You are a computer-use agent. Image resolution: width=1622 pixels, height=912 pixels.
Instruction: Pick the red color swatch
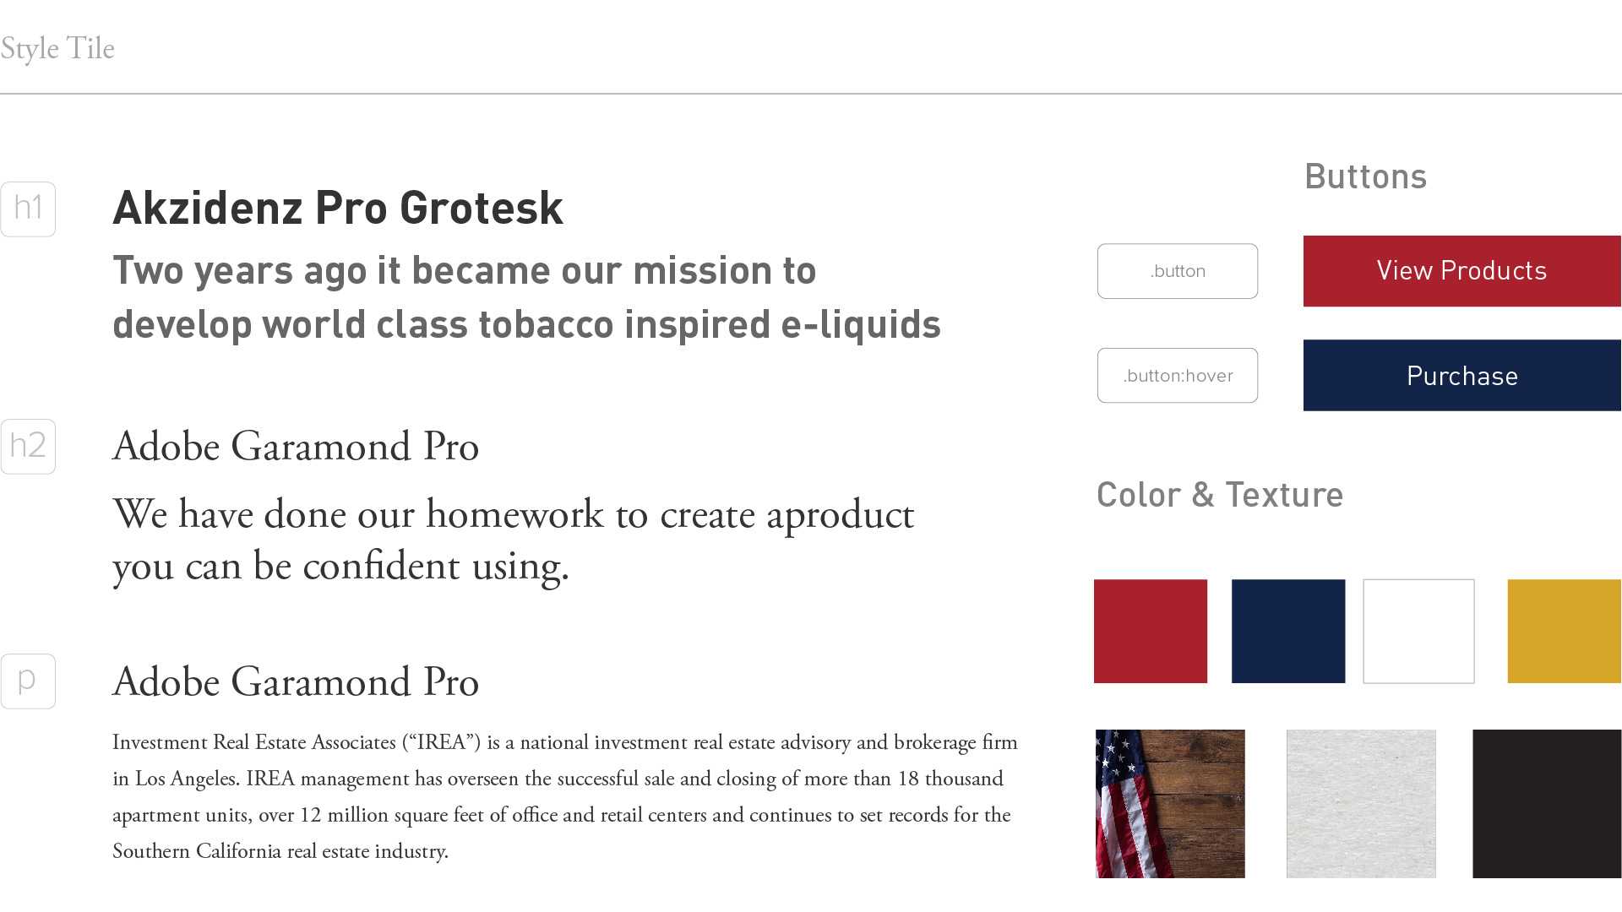pos(1151,631)
